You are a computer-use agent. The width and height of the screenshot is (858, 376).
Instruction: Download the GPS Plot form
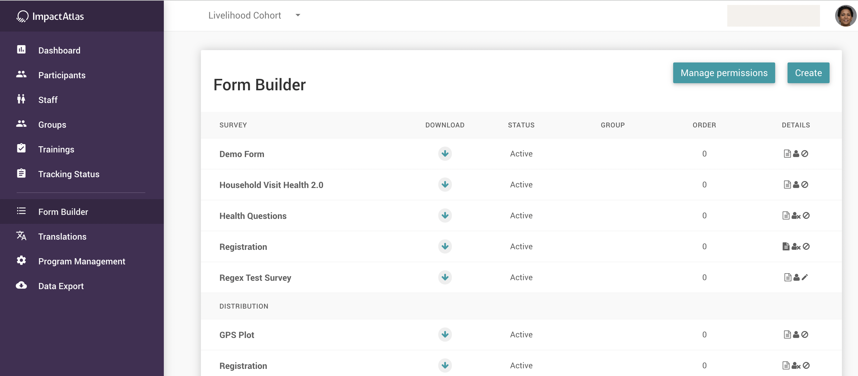pyautogui.click(x=445, y=335)
